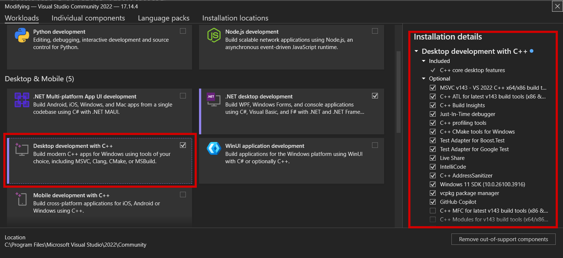Uncheck MSVC v143 build tools component

(433, 88)
